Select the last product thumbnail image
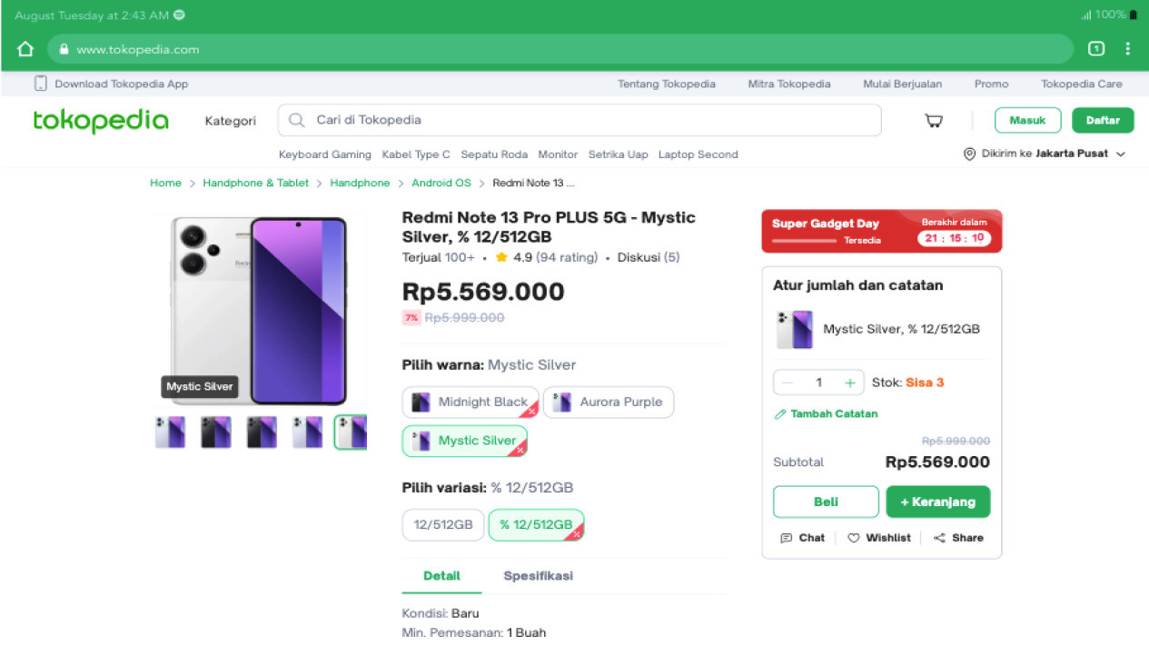 pos(352,432)
